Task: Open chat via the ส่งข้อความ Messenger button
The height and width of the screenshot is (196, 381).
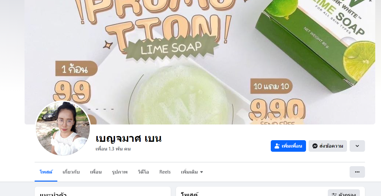Action: point(327,146)
